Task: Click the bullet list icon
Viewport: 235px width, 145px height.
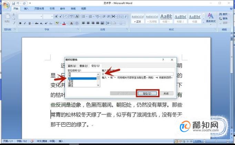Action: tap(84, 16)
